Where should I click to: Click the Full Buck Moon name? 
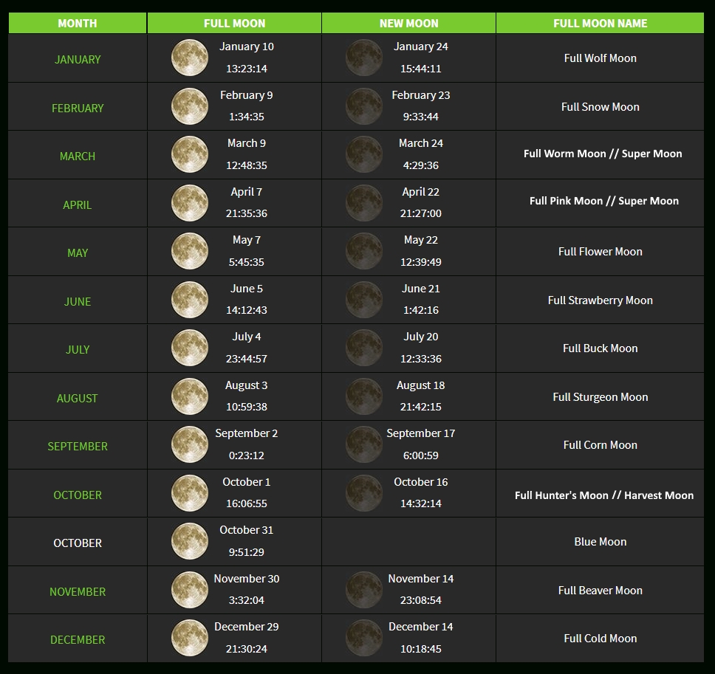pyautogui.click(x=600, y=348)
